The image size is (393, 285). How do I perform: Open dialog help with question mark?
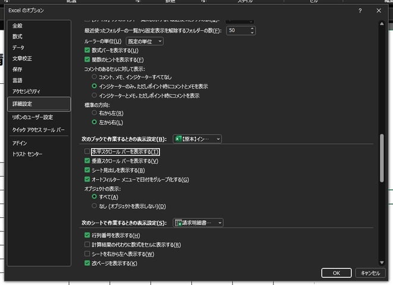pos(360,11)
